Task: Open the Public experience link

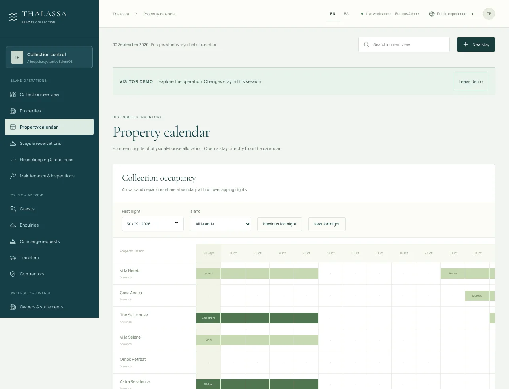Action: point(451,14)
